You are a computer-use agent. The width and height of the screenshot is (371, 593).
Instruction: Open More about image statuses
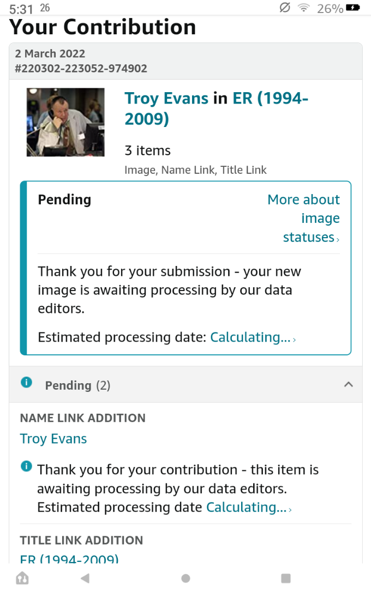coord(304,219)
